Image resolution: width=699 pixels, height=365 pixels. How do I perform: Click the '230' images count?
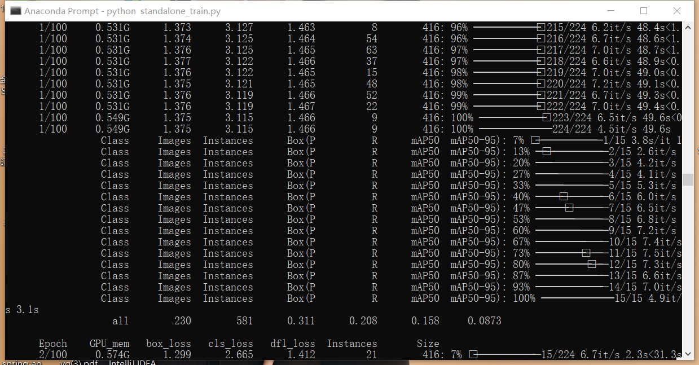pyautogui.click(x=183, y=321)
